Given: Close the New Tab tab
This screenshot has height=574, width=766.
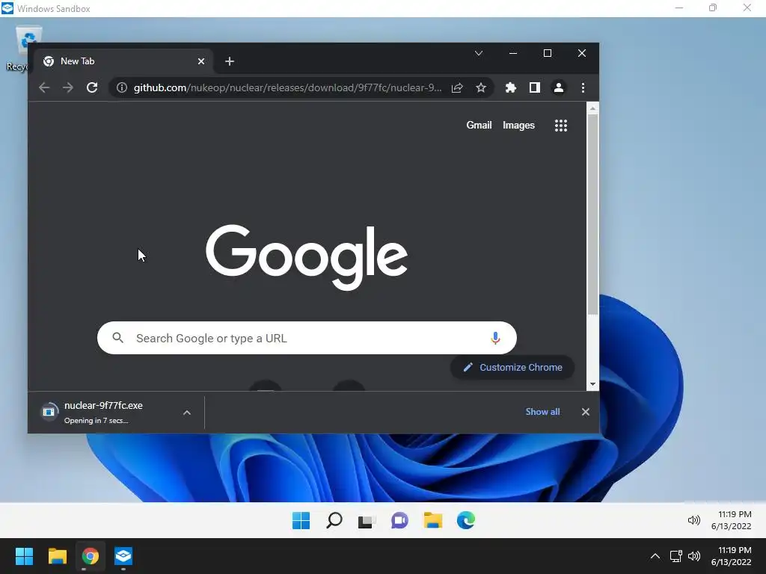Looking at the screenshot, I should coord(201,61).
